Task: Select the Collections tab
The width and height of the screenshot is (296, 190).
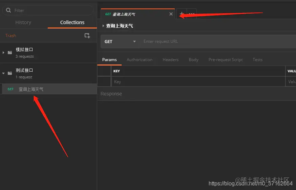Action: pos(72,22)
